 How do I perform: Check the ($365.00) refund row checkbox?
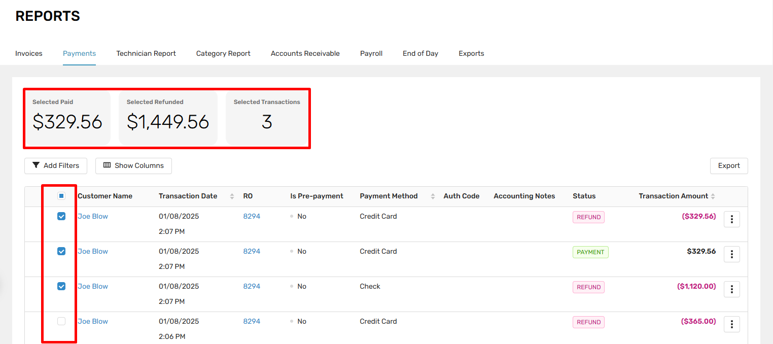click(x=61, y=321)
